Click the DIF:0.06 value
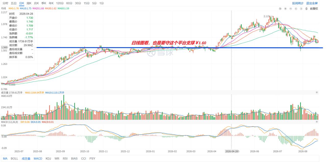The width and height of the screenshot is (326, 162). click(25, 122)
